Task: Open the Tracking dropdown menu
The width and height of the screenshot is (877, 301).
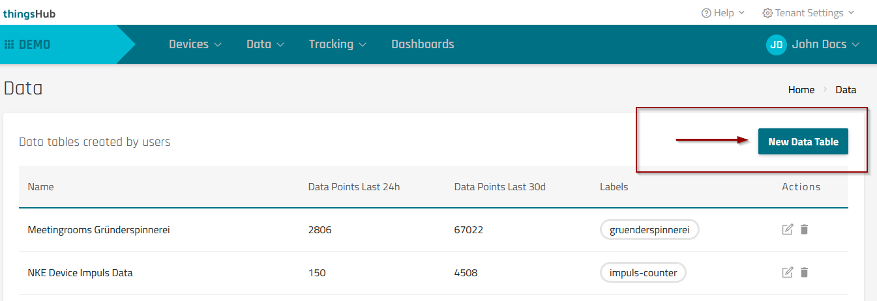Action: (337, 44)
